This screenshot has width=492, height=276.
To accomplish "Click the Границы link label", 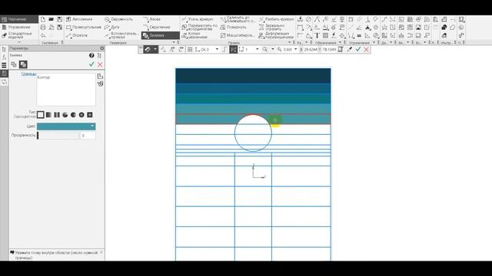I will coord(28,74).
